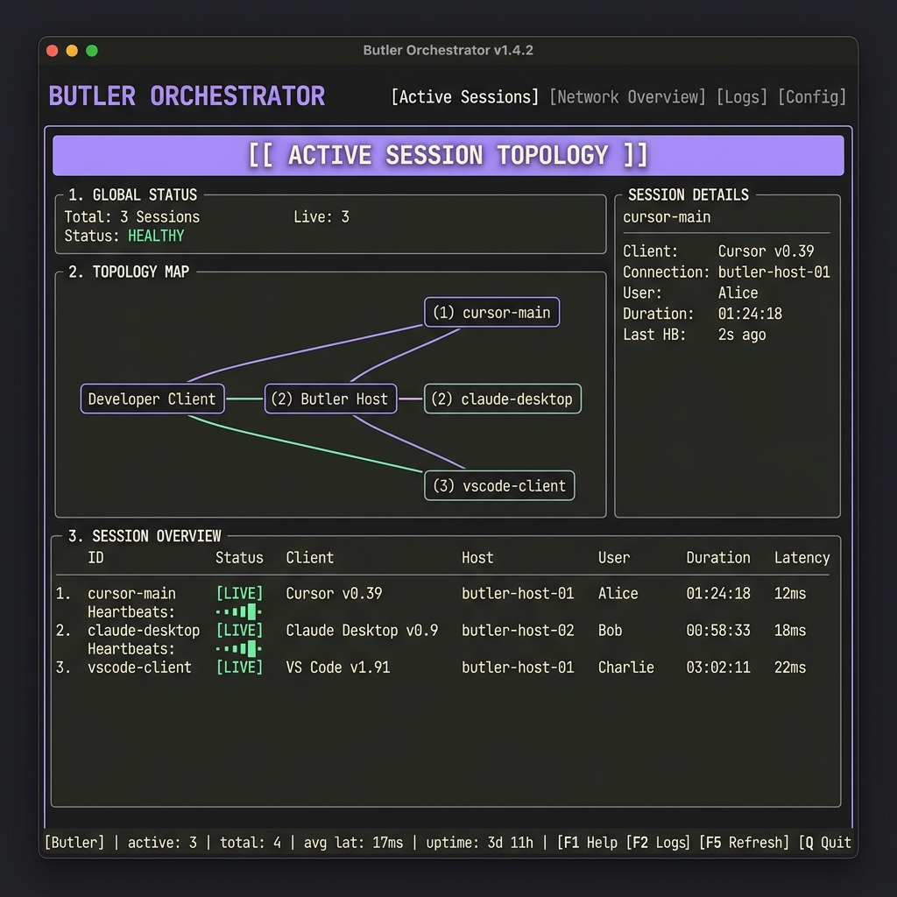
Task: Select the Developer Client node
Action: coord(152,399)
